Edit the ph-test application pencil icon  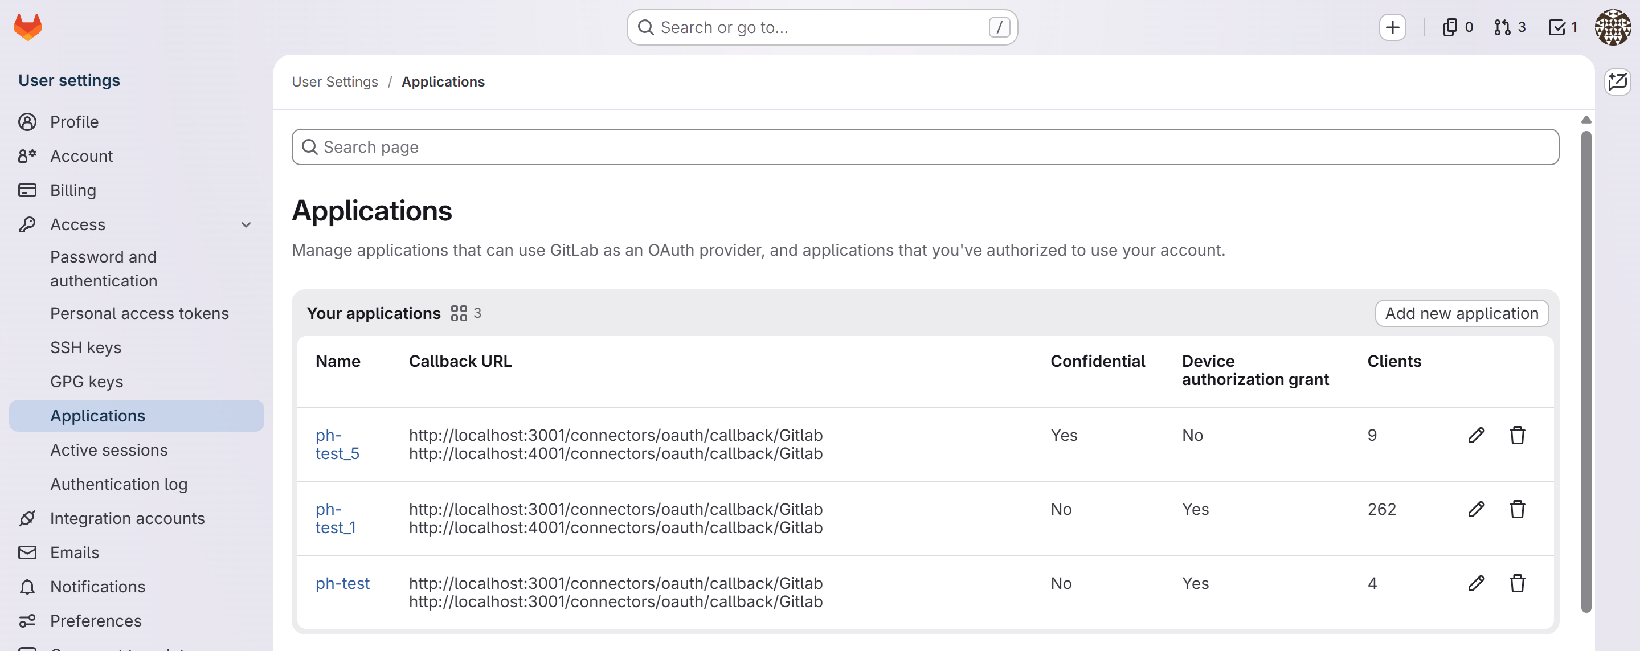(1477, 583)
